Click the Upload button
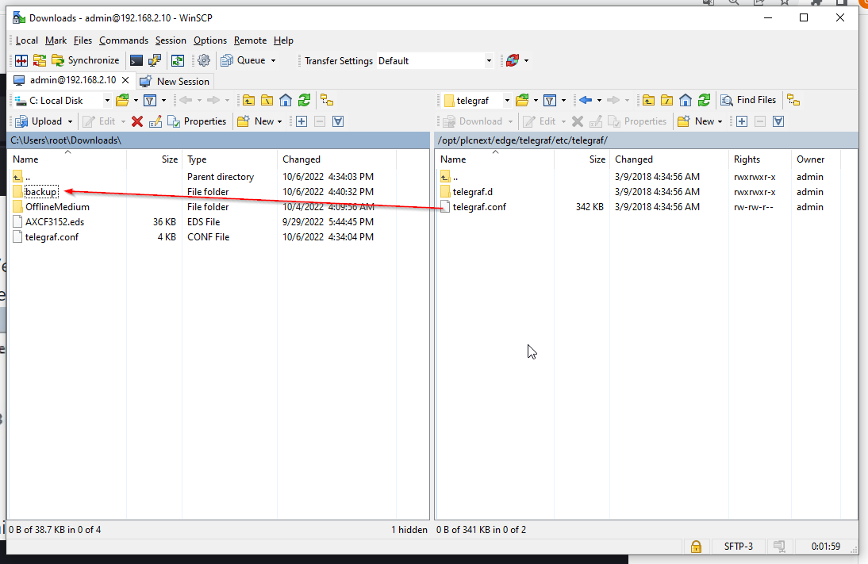This screenshot has width=868, height=564. 38,121
